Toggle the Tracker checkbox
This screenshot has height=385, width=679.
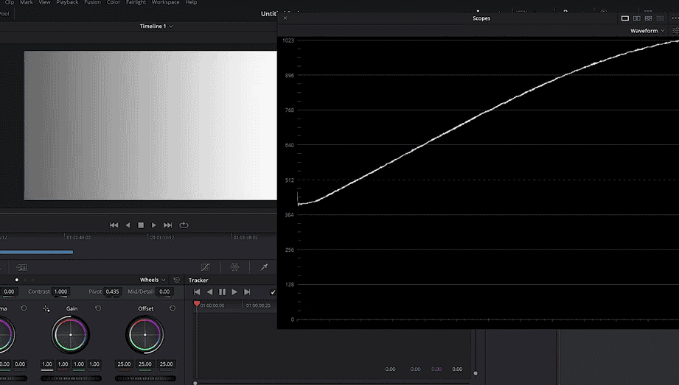pyautogui.click(x=273, y=292)
